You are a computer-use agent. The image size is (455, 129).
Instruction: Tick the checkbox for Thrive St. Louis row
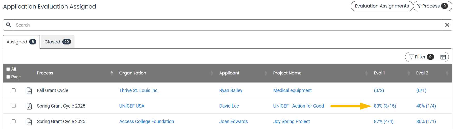(x=14, y=90)
